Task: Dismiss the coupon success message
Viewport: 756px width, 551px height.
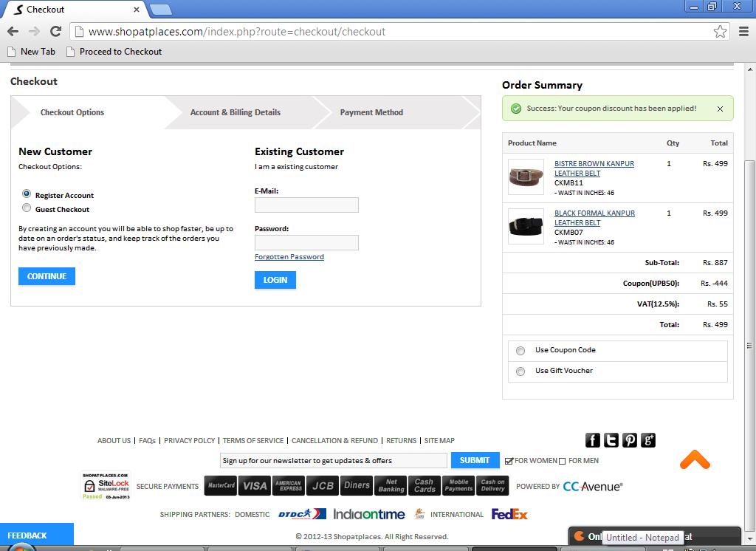Action: [x=720, y=109]
